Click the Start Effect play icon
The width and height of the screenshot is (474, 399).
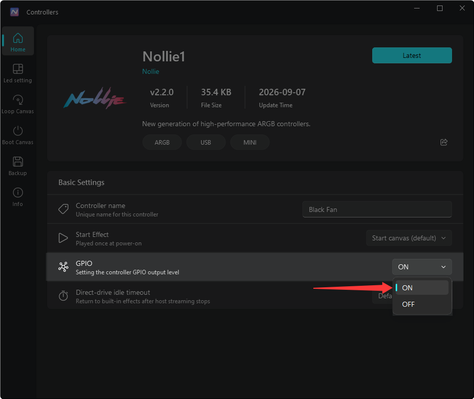click(63, 238)
